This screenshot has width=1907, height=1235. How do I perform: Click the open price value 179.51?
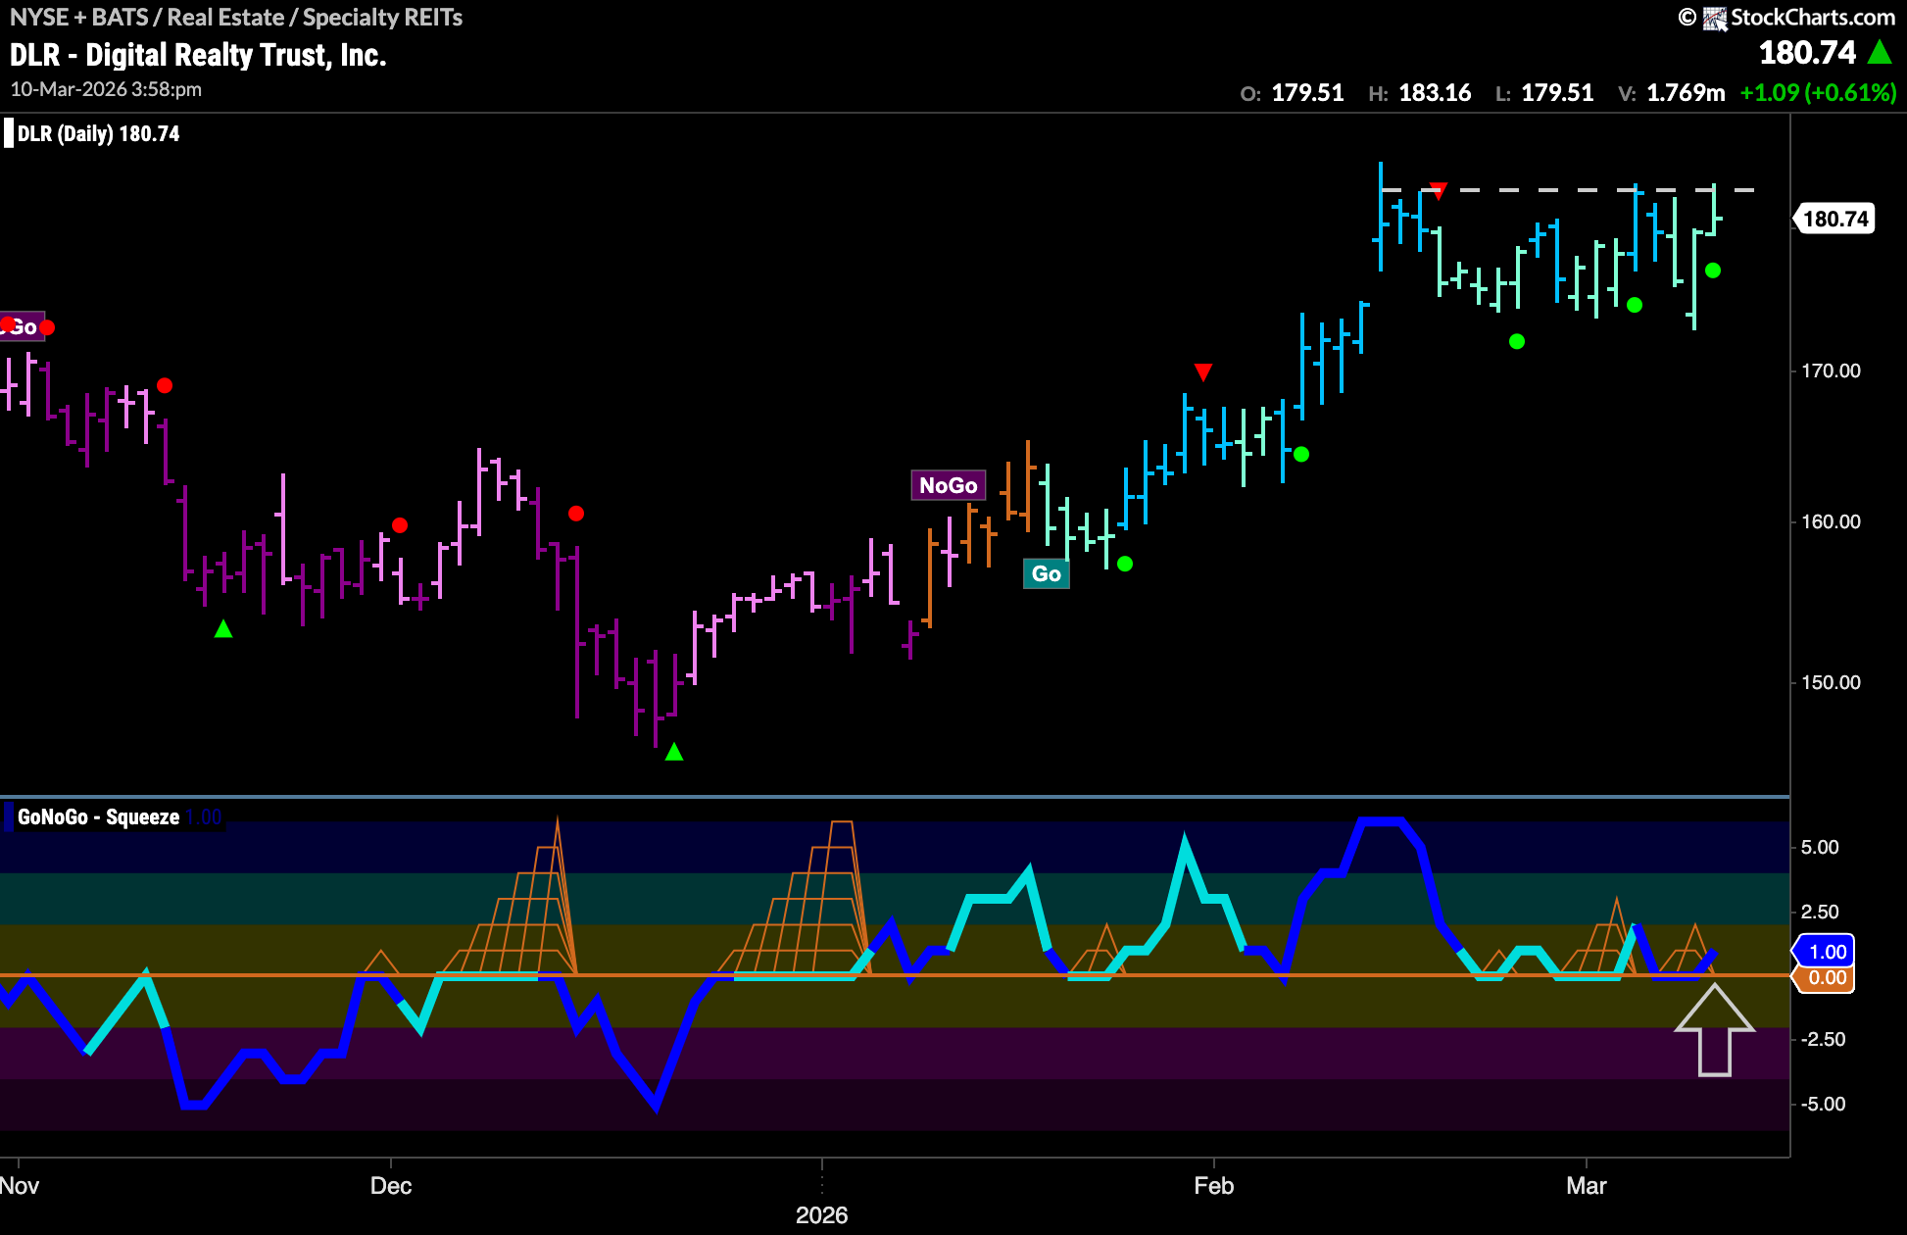(1307, 93)
